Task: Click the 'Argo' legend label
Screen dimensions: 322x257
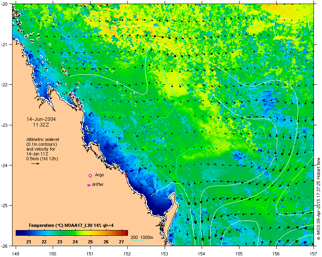Action: (99, 175)
